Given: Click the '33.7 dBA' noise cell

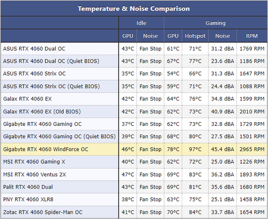Looking at the screenshot, I should click(222, 212).
